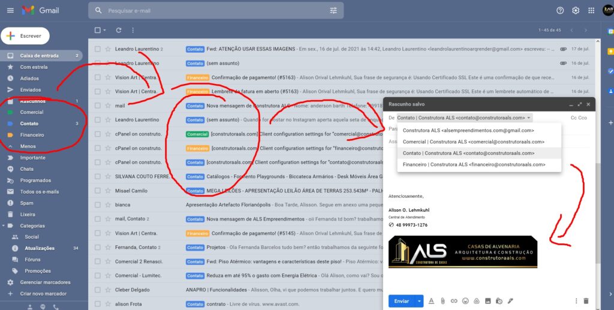This screenshot has width=614, height=310.
Task: Expand the select-all dropdown arrow
Action: tap(104, 30)
